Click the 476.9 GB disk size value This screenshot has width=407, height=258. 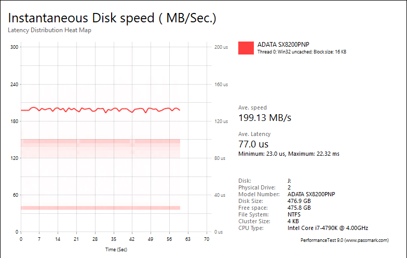(299, 201)
